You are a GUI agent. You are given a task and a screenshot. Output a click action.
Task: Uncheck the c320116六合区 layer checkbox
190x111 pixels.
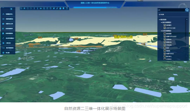(165, 28)
